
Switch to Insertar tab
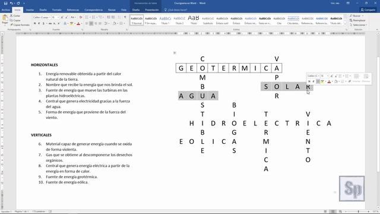[30, 10]
